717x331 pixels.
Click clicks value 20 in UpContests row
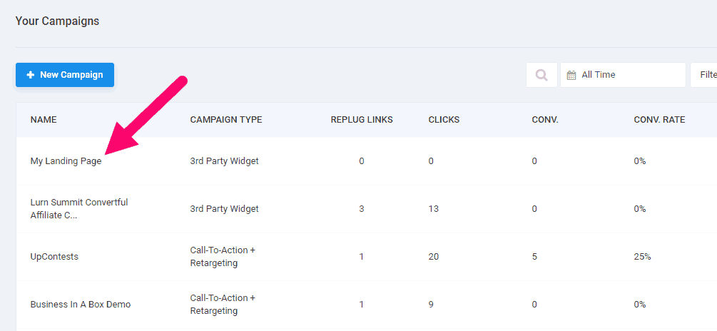[434, 257]
